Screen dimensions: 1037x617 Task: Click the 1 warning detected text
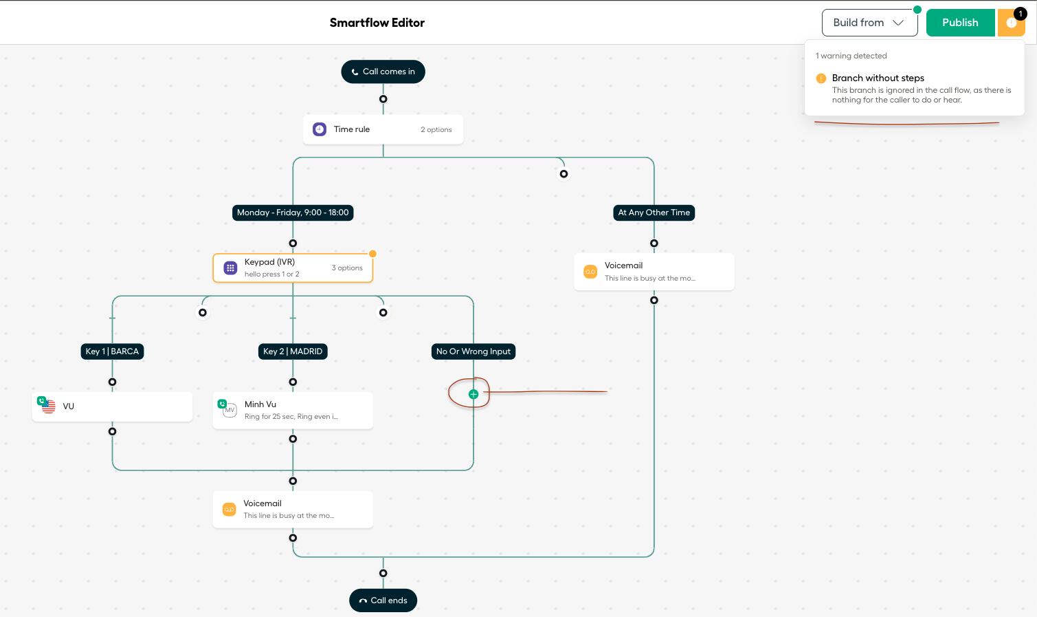pyautogui.click(x=851, y=56)
